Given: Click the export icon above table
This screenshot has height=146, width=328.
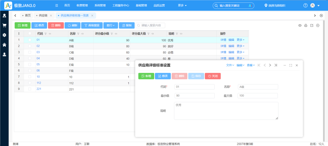Looking at the screenshot, I should [312, 26].
